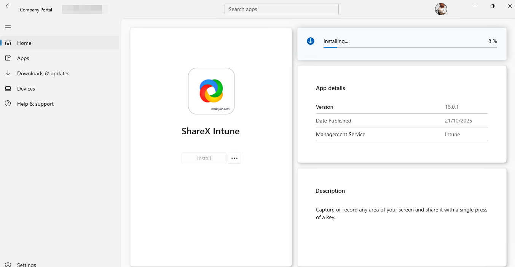Click the Downloads & updates arrow icon
Image resolution: width=515 pixels, height=267 pixels.
[8, 73]
